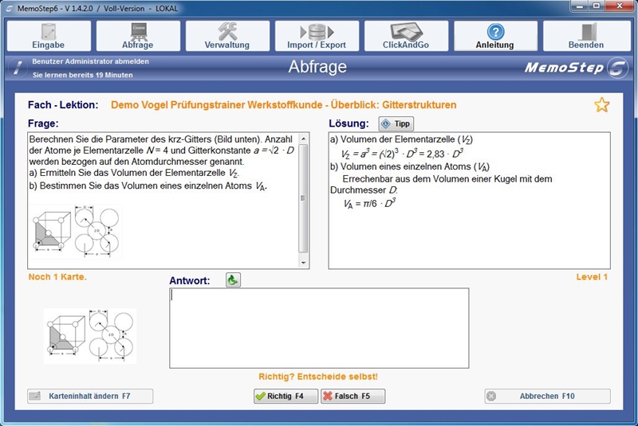Maximize the MemoStep6 window
The image size is (638, 426).
coord(597,6)
